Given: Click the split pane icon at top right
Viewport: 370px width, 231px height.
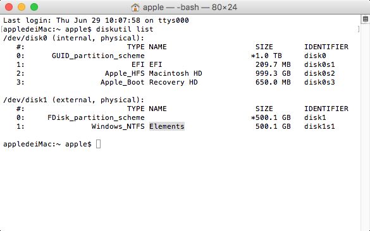Looking at the screenshot, I should [366, 19].
